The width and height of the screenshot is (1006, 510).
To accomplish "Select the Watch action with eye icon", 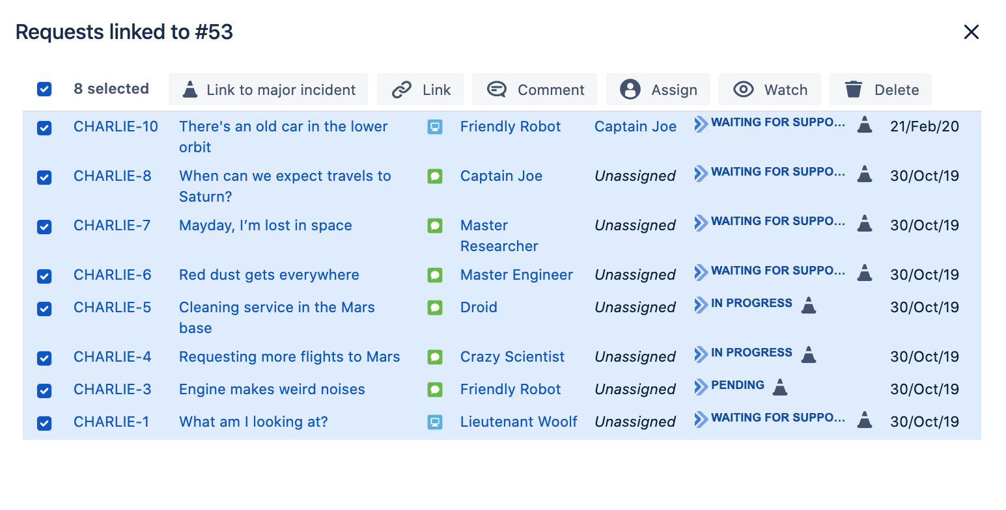I will tap(770, 89).
